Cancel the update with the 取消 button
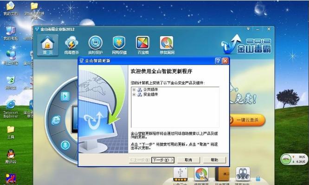Screen dimensions: 309x185 (x=188, y=160)
